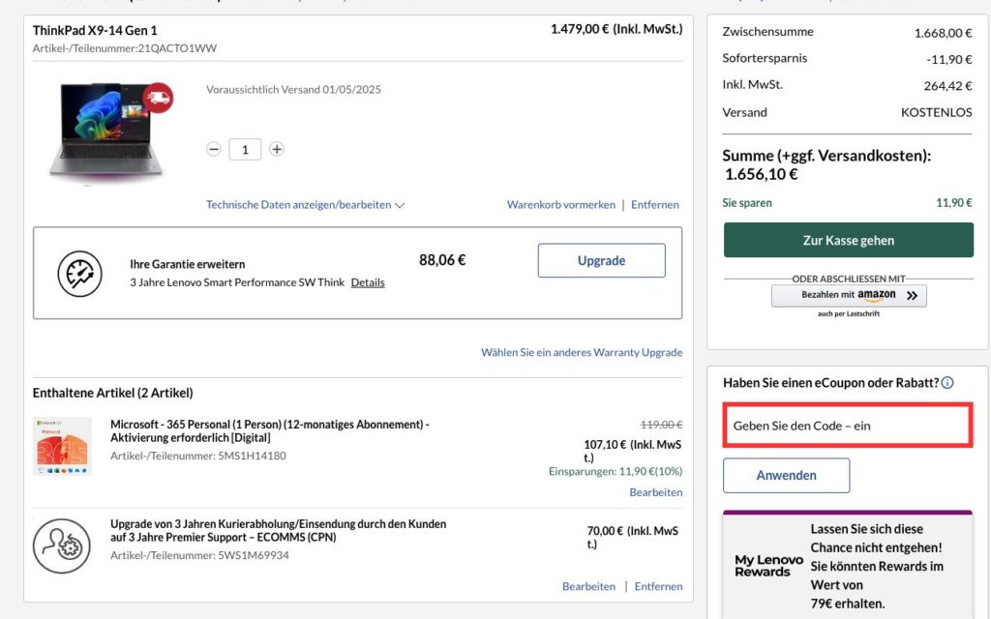Remove ThinkPad via Entfernen link
Image resolution: width=991 pixels, height=619 pixels.
[655, 205]
